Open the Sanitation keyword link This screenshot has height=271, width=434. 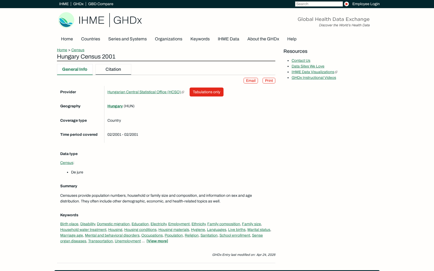pos(209,235)
